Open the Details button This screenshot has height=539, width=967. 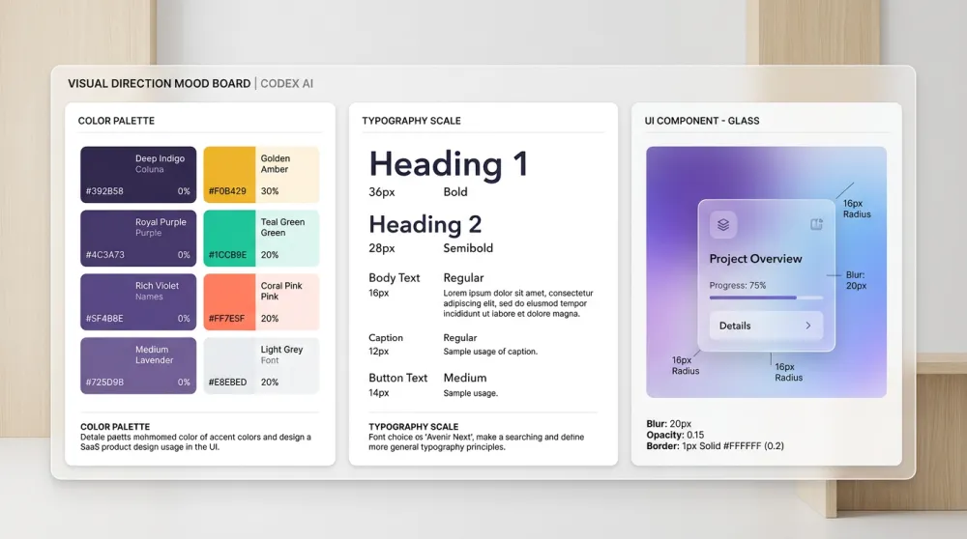(x=766, y=326)
